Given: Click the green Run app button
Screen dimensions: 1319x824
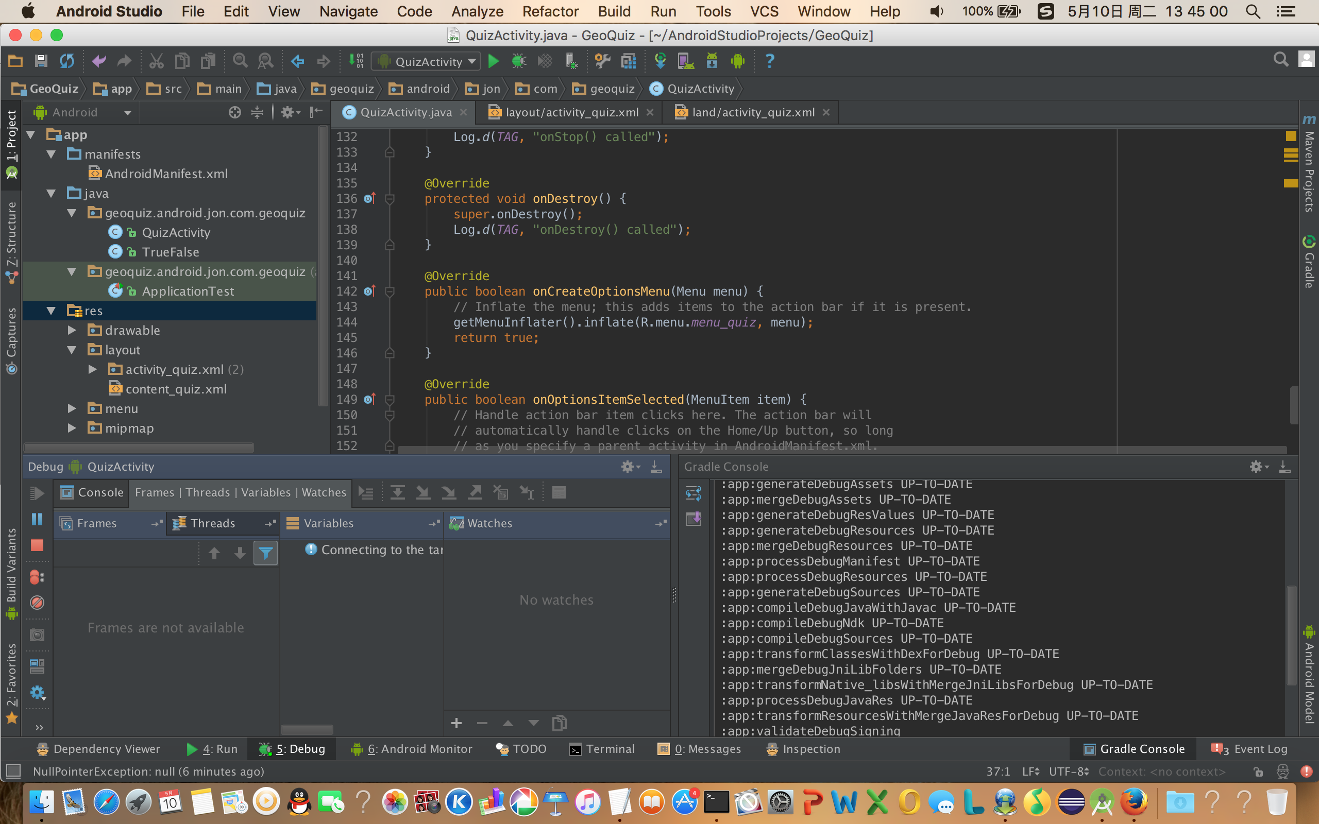Looking at the screenshot, I should (x=493, y=61).
